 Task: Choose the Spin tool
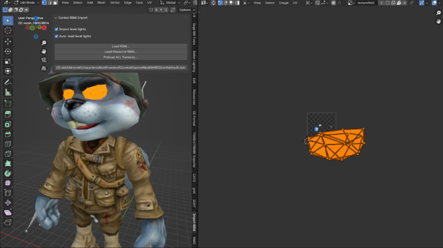[8, 174]
